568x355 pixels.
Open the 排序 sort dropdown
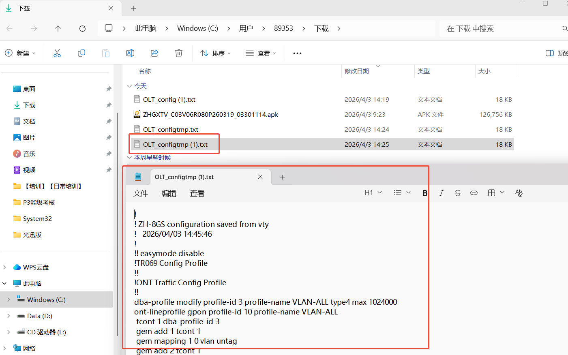pyautogui.click(x=216, y=53)
